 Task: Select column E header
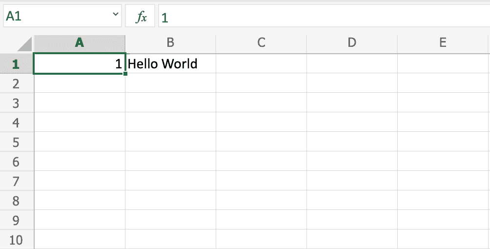[x=443, y=43]
